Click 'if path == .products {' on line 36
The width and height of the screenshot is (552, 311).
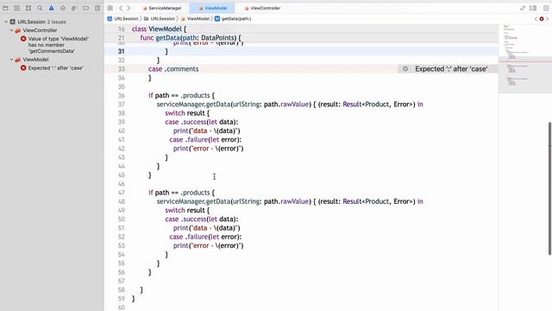[181, 96]
